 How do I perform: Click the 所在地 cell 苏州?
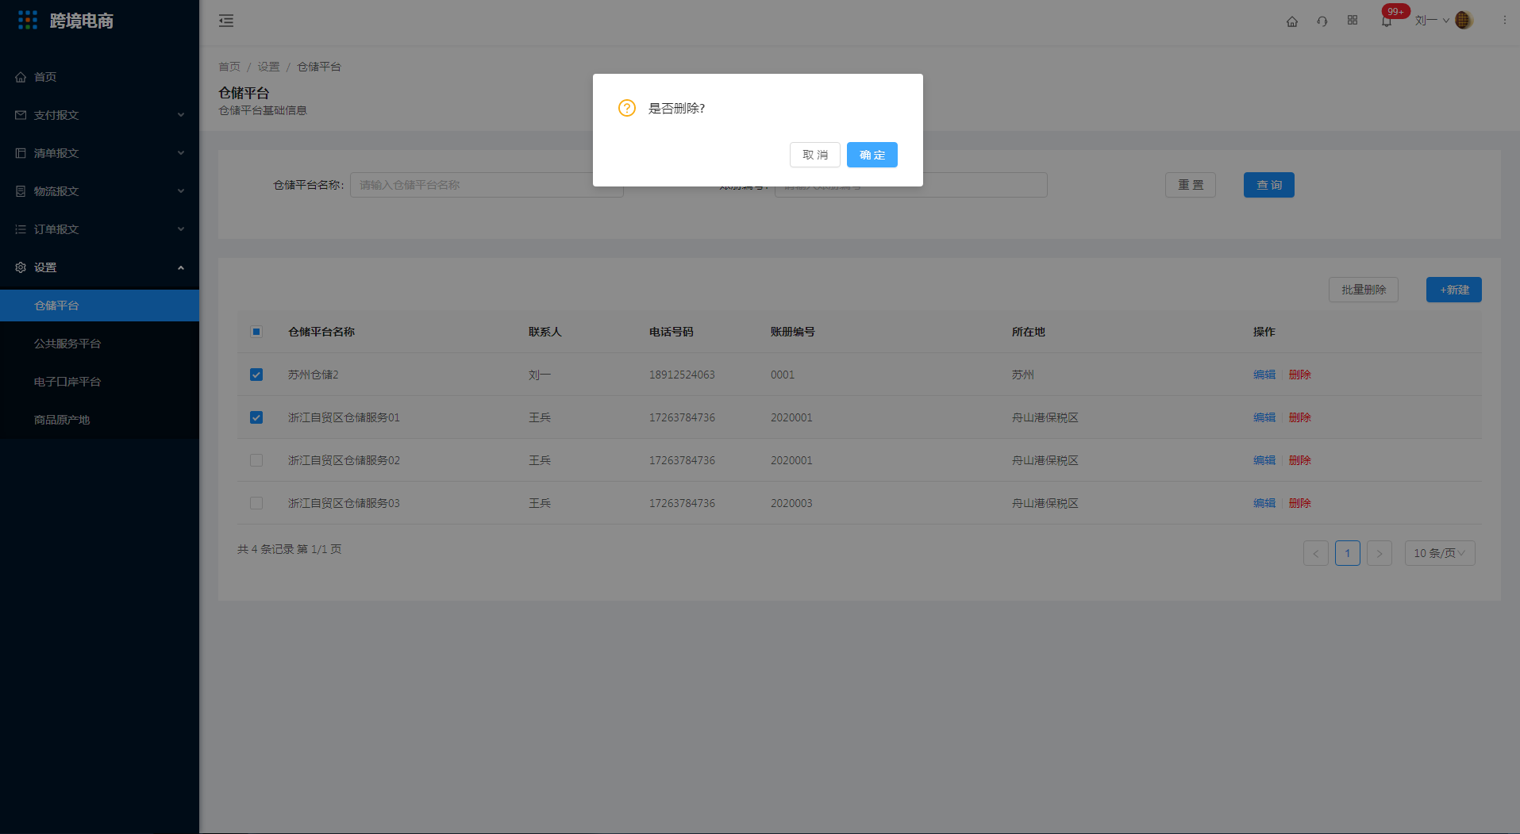point(1022,375)
